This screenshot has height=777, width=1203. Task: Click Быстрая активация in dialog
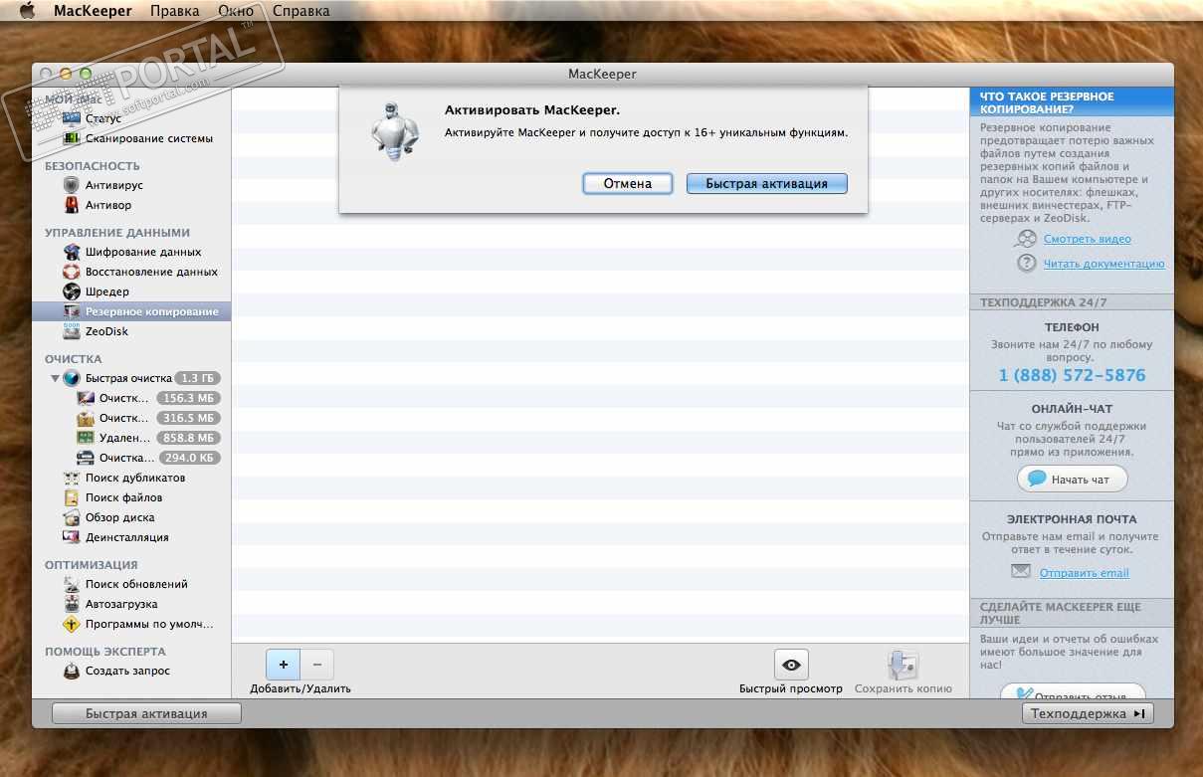[x=766, y=183]
